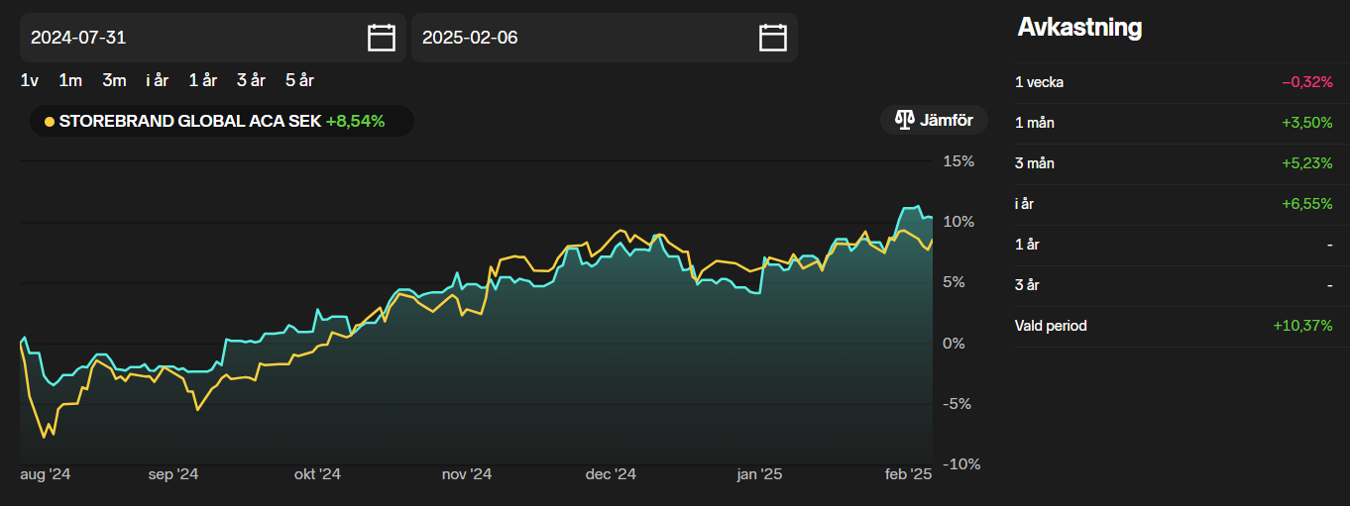Click the end date field 2025-02-06
Screen dimensions: 1350x506
[x=580, y=38]
